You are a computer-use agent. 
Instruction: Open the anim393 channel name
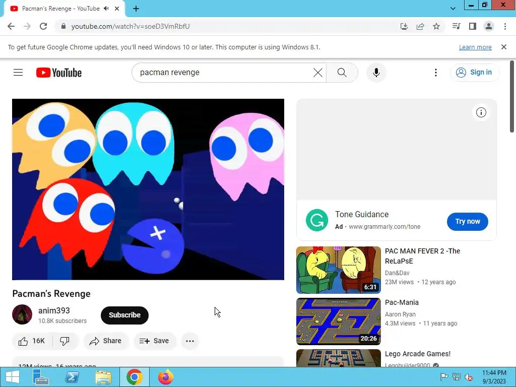[x=54, y=310]
